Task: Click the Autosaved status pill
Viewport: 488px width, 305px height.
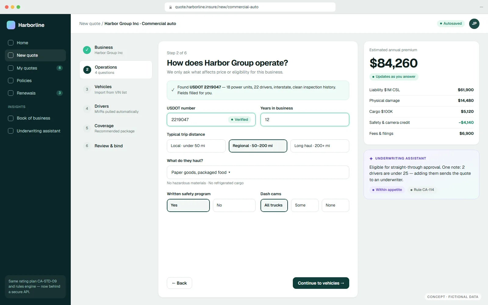Action: point(451,23)
